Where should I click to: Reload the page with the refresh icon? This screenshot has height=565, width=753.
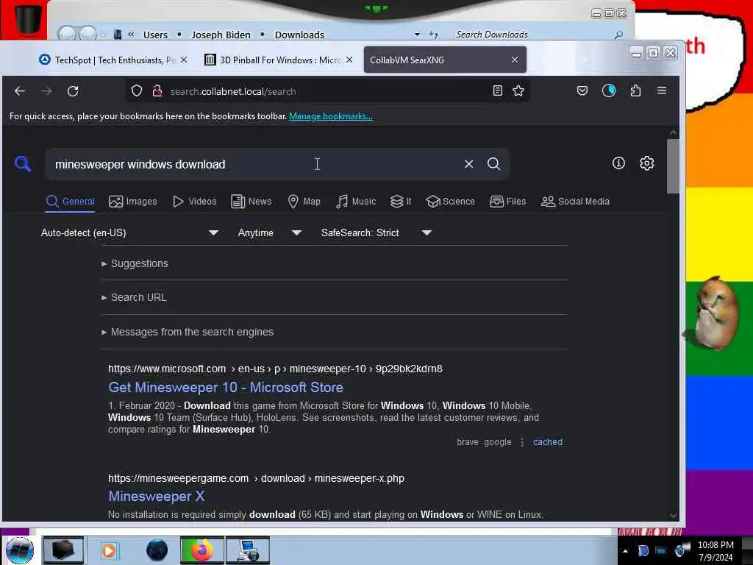click(73, 90)
